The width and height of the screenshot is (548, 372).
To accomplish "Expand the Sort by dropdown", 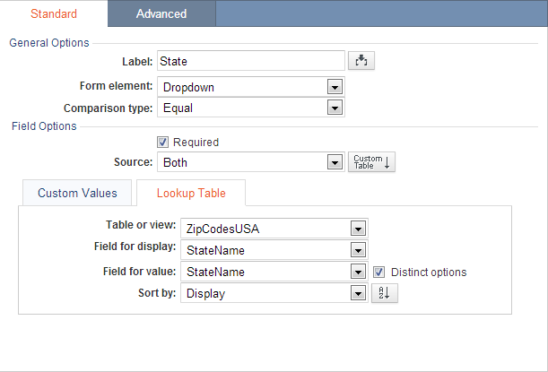I will click(x=274, y=293).
